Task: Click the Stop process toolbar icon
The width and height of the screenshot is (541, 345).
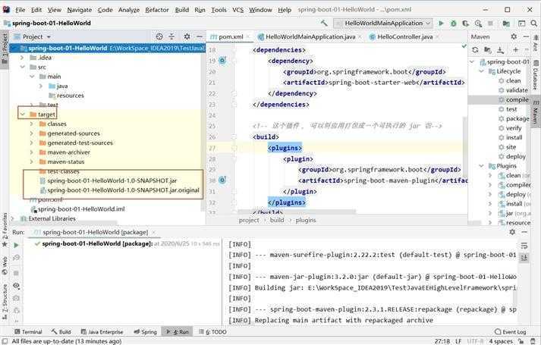Action: [x=490, y=23]
